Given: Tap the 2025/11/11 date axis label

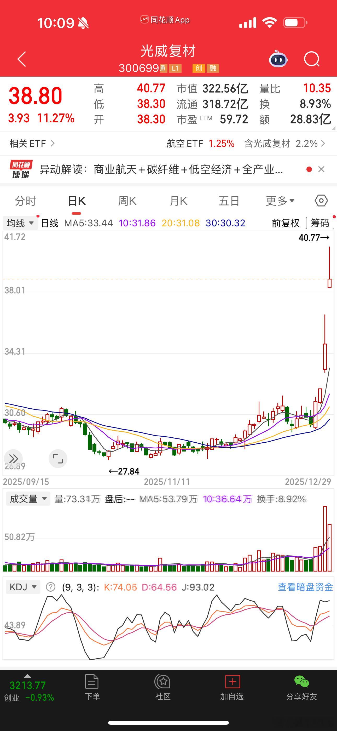Looking at the screenshot, I should coord(167,482).
